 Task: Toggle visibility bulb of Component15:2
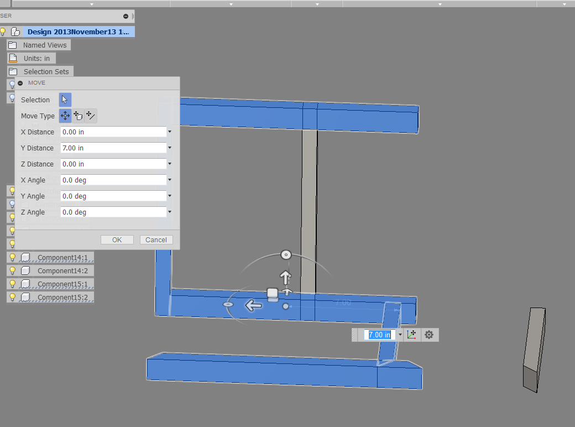coord(13,297)
